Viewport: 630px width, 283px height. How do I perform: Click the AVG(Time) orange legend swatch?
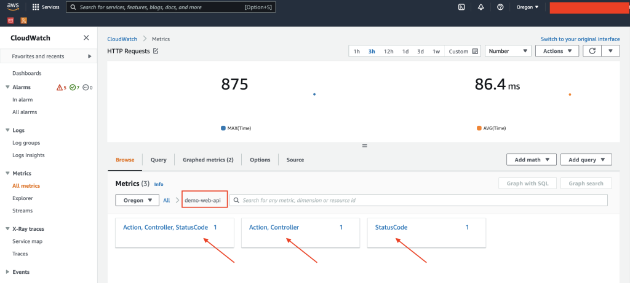coord(479,128)
